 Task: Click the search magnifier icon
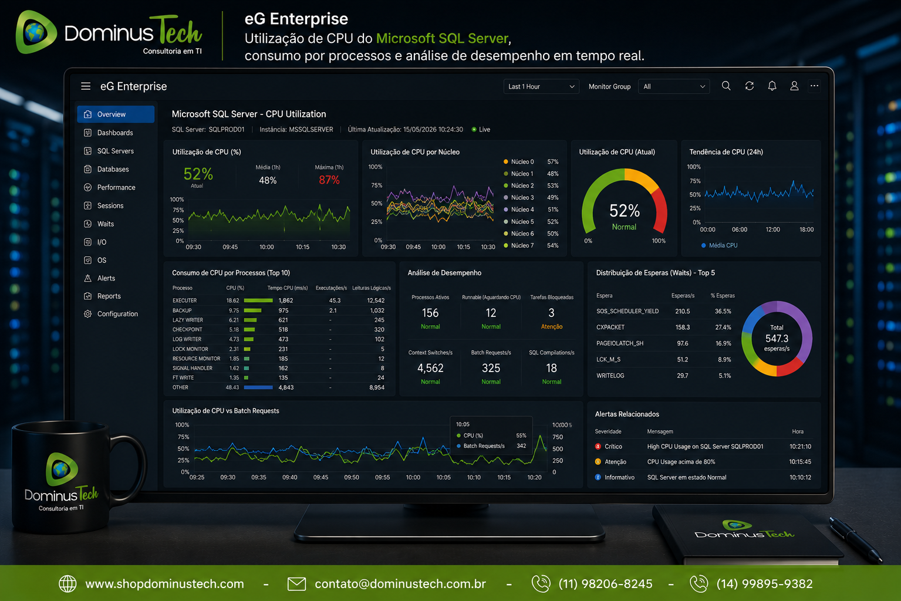(x=726, y=86)
